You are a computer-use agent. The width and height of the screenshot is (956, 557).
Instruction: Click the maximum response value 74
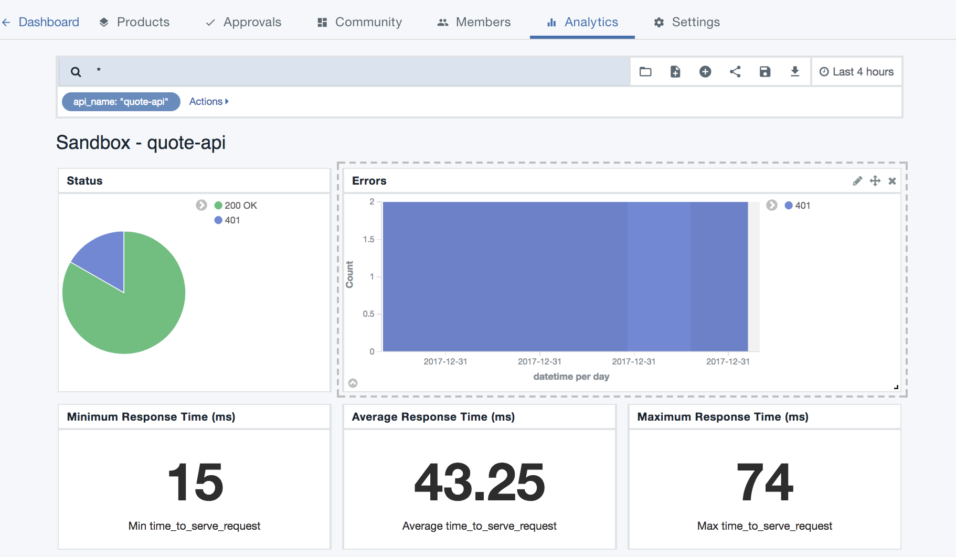764,483
